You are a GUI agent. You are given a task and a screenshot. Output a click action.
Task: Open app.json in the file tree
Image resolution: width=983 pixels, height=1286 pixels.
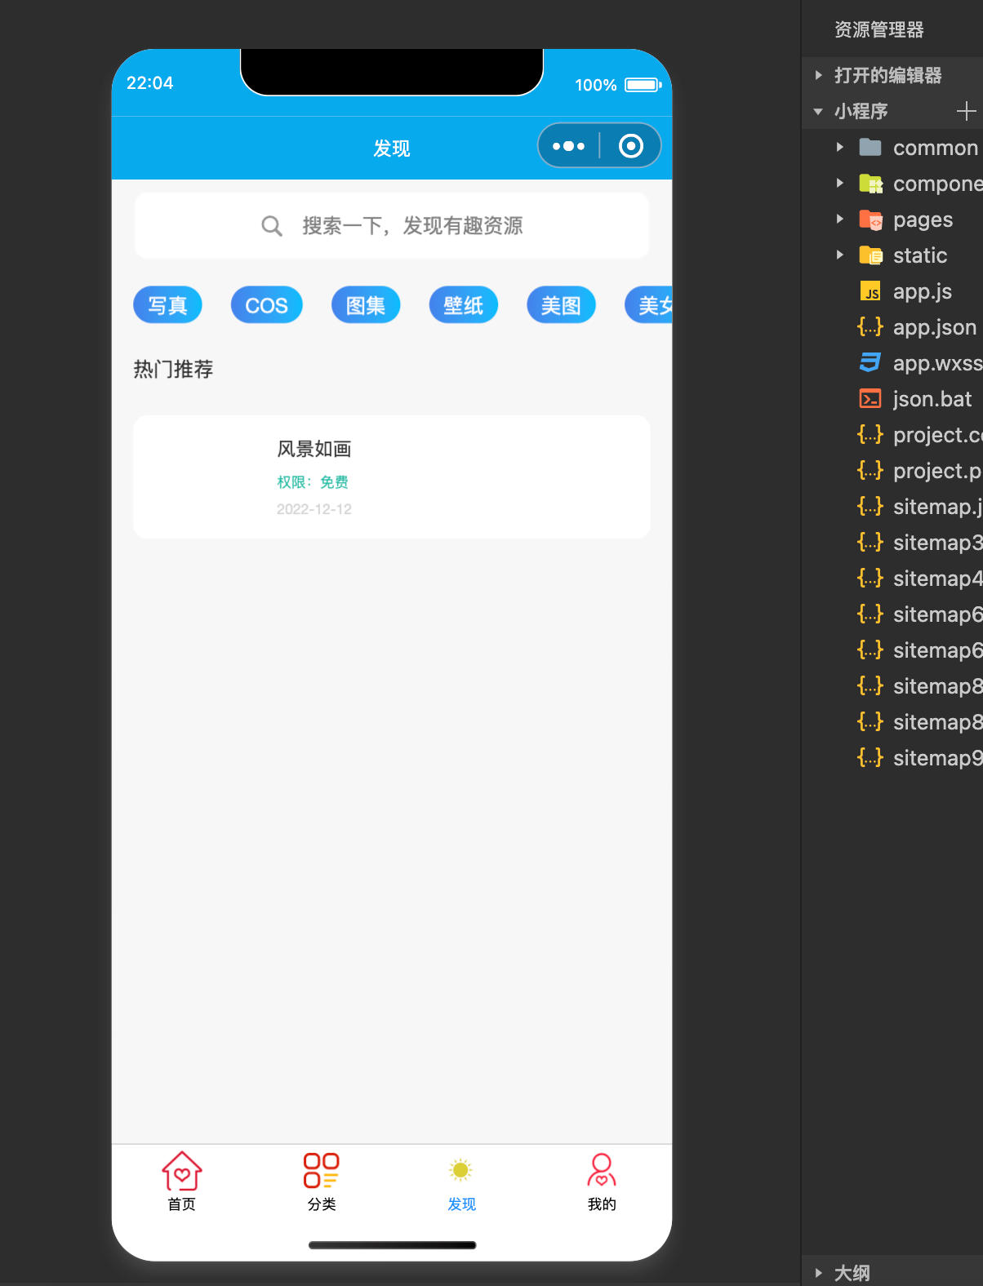coord(935,327)
